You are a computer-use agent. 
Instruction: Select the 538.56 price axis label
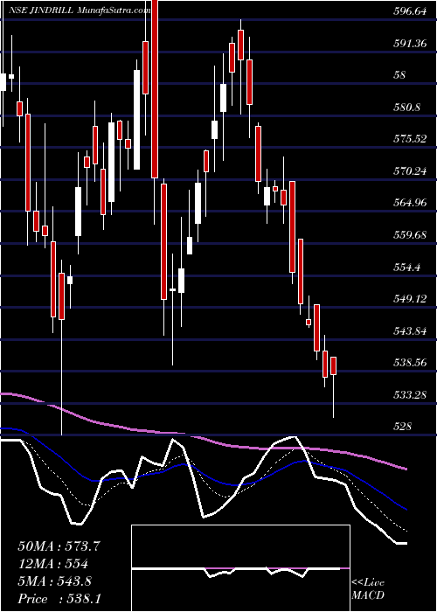[x=409, y=363]
